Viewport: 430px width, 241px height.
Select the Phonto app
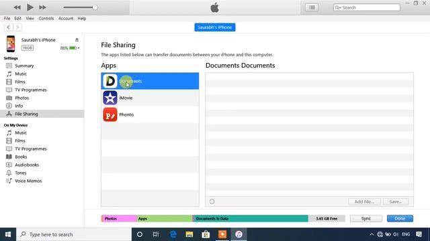pos(150,114)
